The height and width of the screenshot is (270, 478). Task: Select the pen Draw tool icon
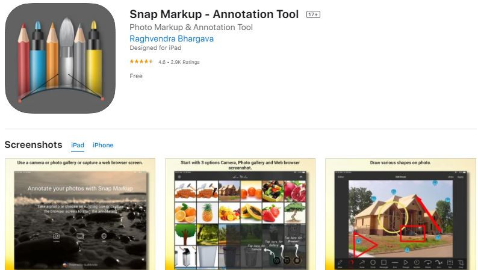[340, 262]
